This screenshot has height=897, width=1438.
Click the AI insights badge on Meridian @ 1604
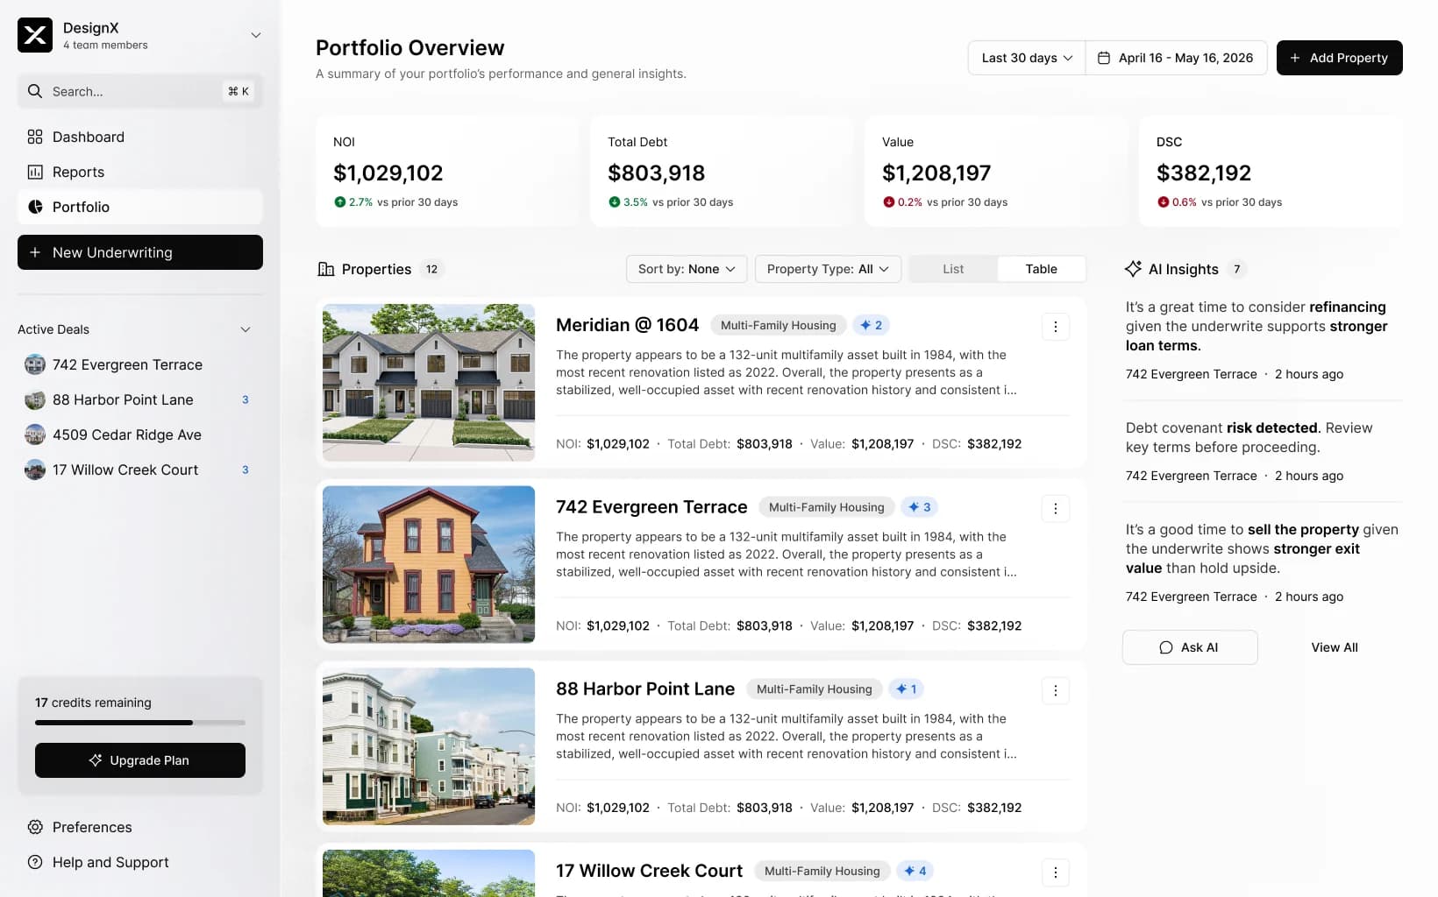[x=871, y=325]
